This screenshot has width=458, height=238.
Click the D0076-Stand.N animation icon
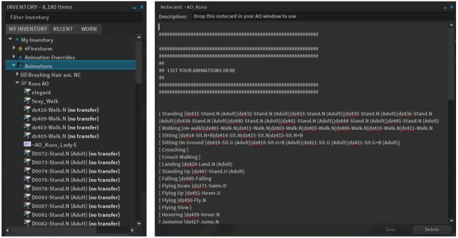(27, 180)
